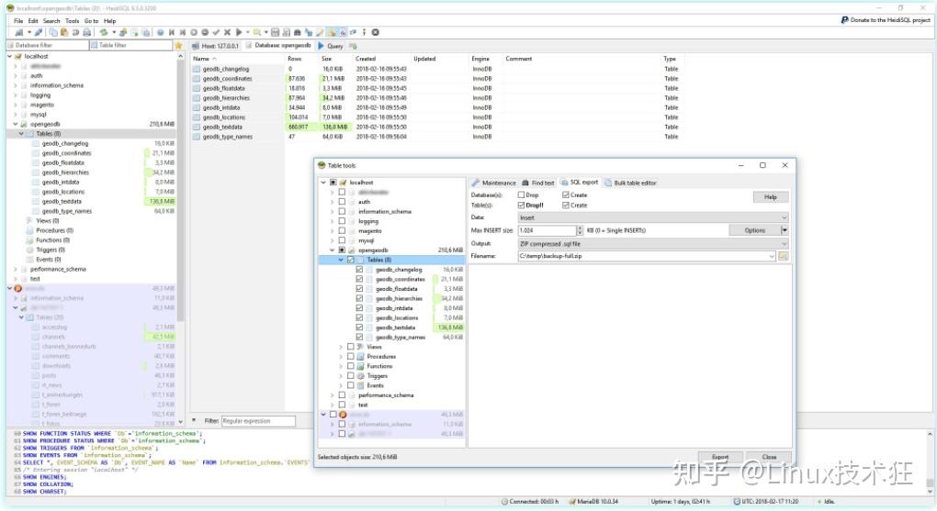
Task: Click the Paste icon in main toolbar
Action: pyautogui.click(x=64, y=32)
